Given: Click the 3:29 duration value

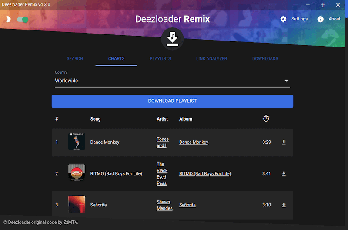Looking at the screenshot, I should point(267,142).
